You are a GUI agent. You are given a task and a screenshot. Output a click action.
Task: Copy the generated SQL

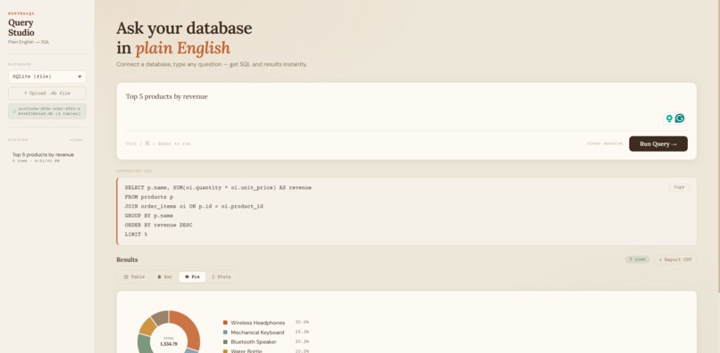point(679,187)
